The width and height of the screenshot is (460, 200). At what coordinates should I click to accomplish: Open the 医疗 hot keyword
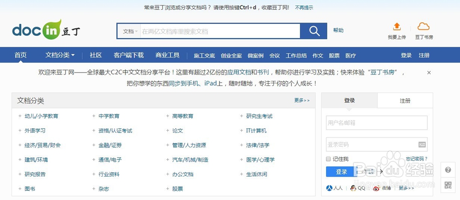[x=351, y=56]
